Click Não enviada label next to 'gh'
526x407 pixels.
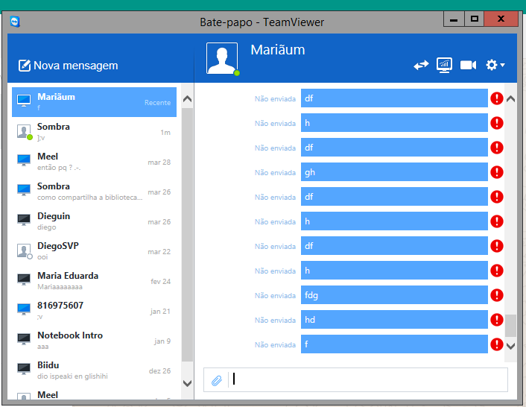(x=275, y=173)
